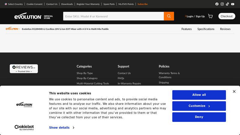
Task: Click the Reviews.io Trusted Site badge
Action: pos(24,69)
